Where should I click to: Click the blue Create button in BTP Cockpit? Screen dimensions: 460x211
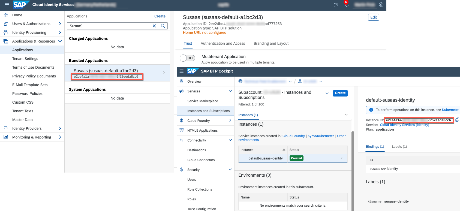point(340,93)
